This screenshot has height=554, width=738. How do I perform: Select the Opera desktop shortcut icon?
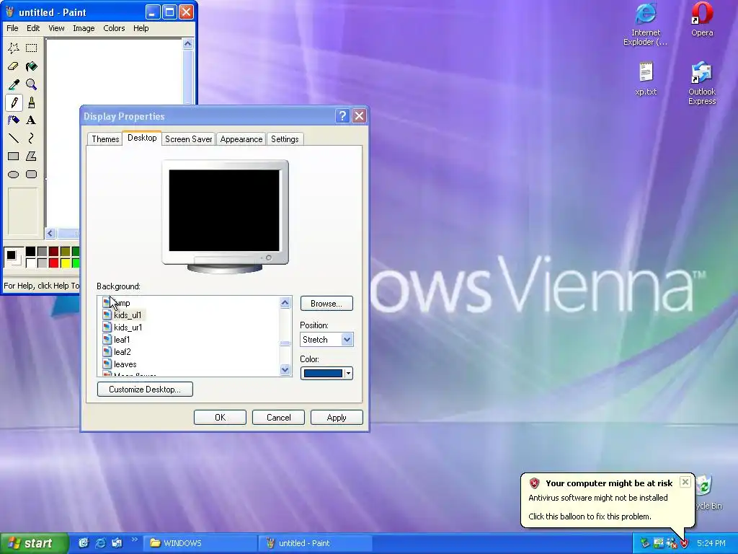702,19
